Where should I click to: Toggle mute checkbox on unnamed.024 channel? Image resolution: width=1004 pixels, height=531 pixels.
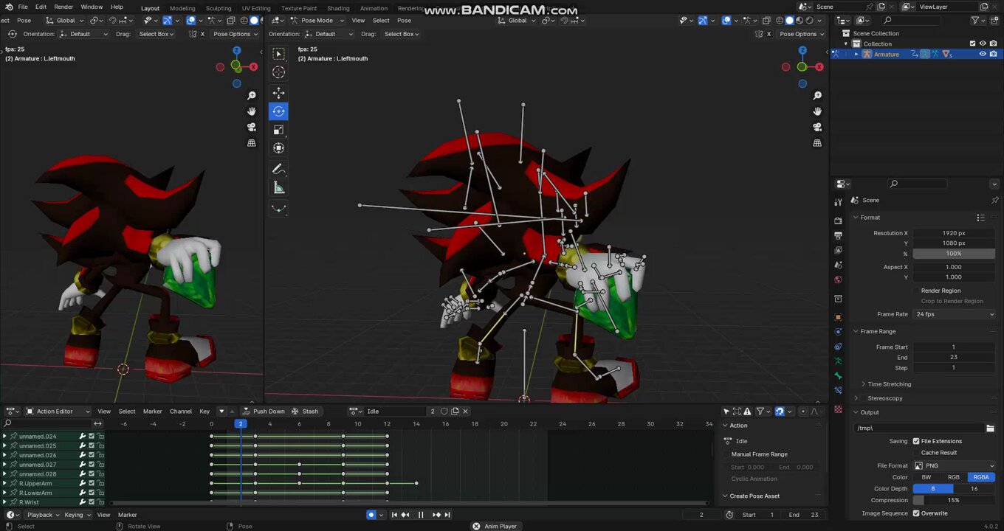(92, 437)
